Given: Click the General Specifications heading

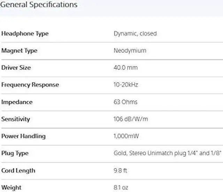Looking at the screenshot, I should [x=39, y=5].
